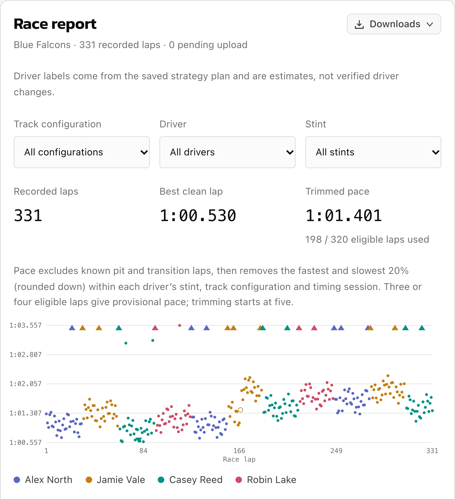
Task: Click the Trimmed pace value 1:01.401
Action: coord(344,215)
